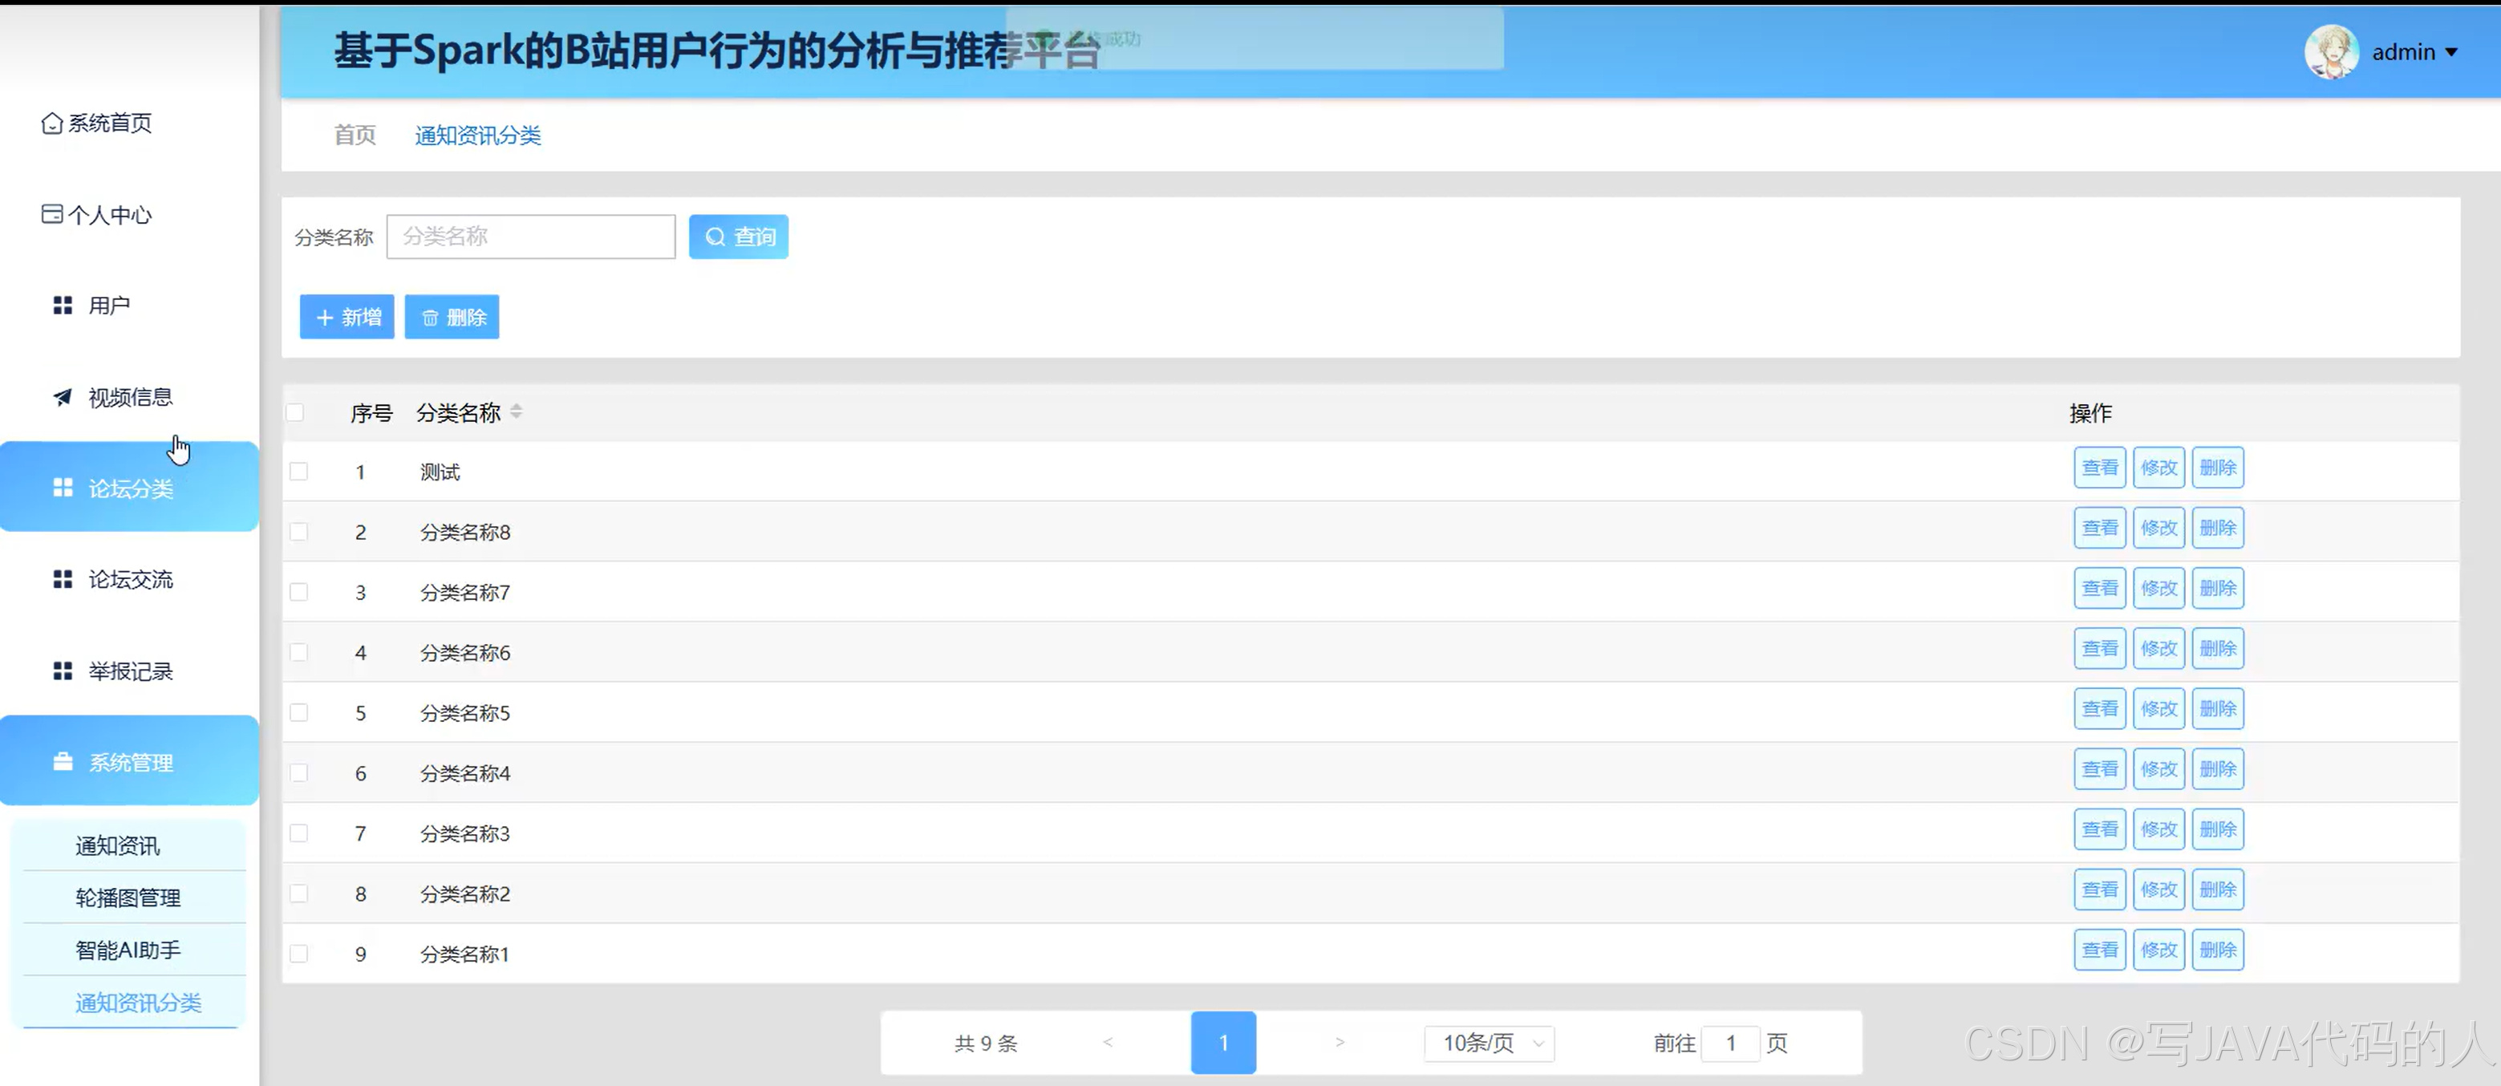Check the row for 分类名称7
Viewport: 2501px width, 1086px height.
[299, 592]
